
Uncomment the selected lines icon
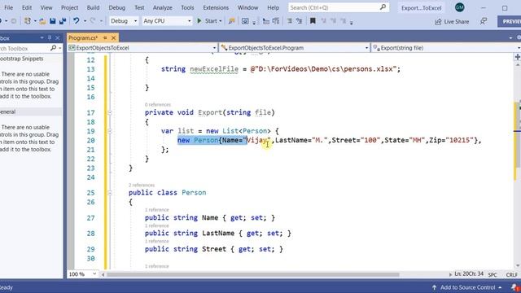pyautogui.click(x=299, y=21)
